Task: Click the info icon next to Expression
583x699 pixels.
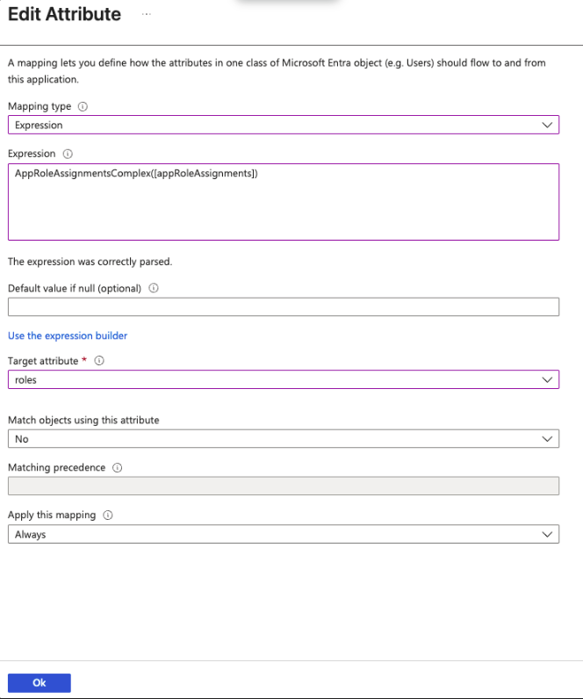Action: click(68, 154)
